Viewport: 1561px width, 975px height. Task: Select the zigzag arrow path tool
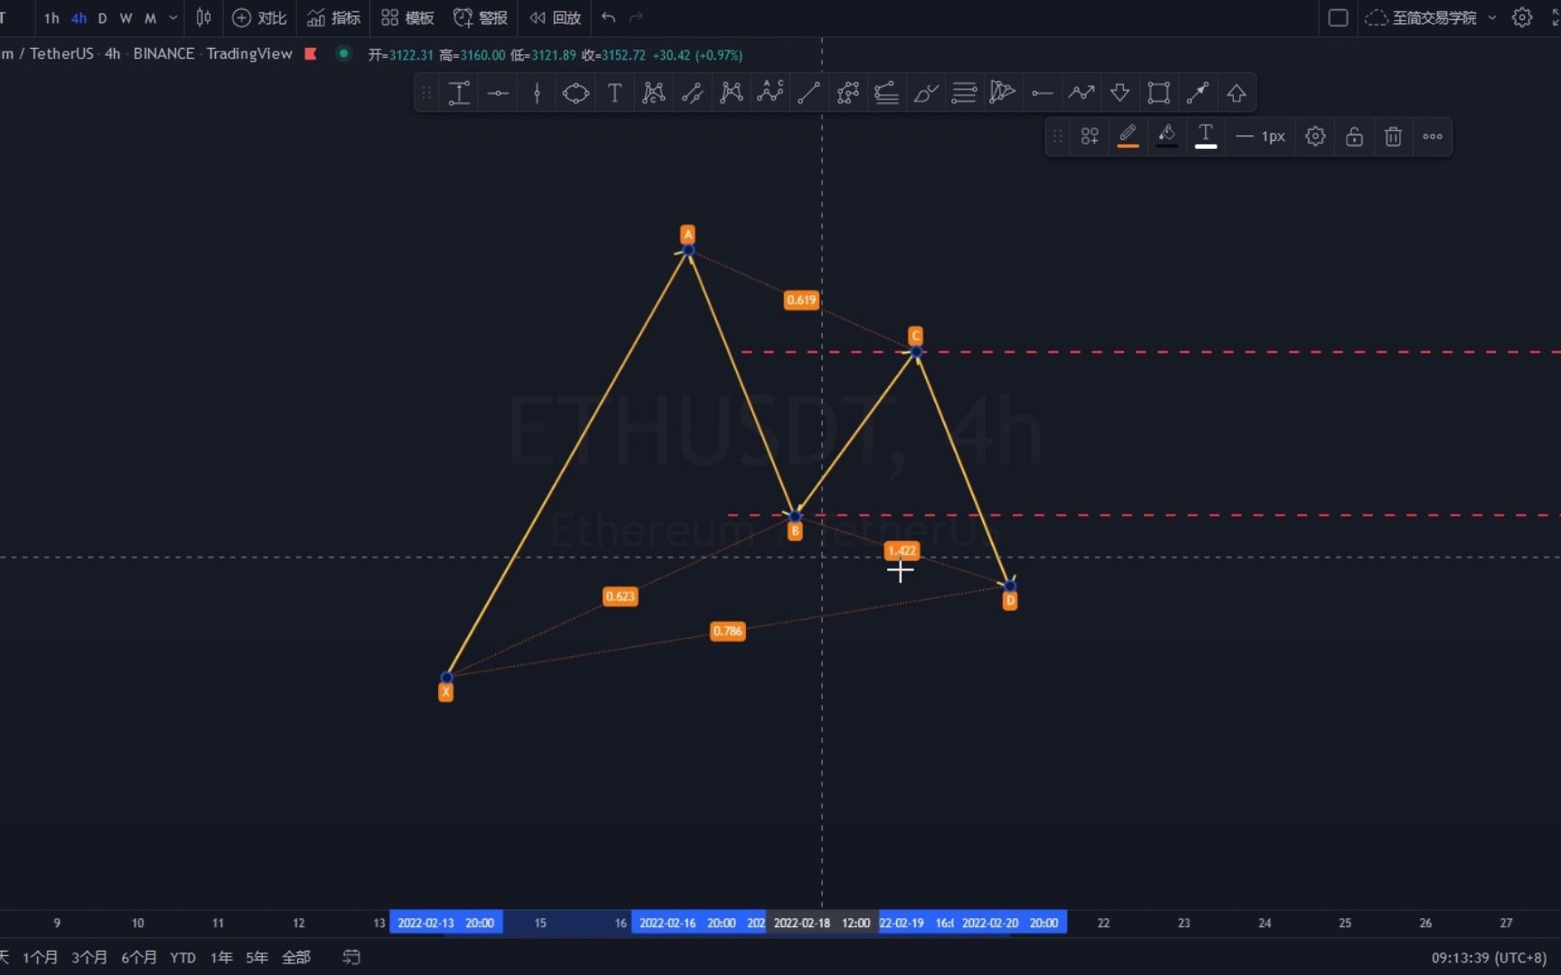[x=1080, y=93]
